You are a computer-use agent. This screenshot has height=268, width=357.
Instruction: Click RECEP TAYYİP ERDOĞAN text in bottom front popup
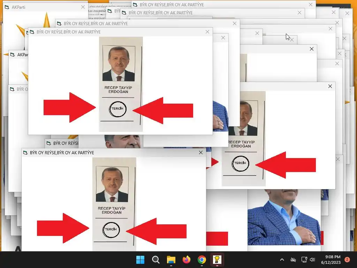pyautogui.click(x=112, y=210)
